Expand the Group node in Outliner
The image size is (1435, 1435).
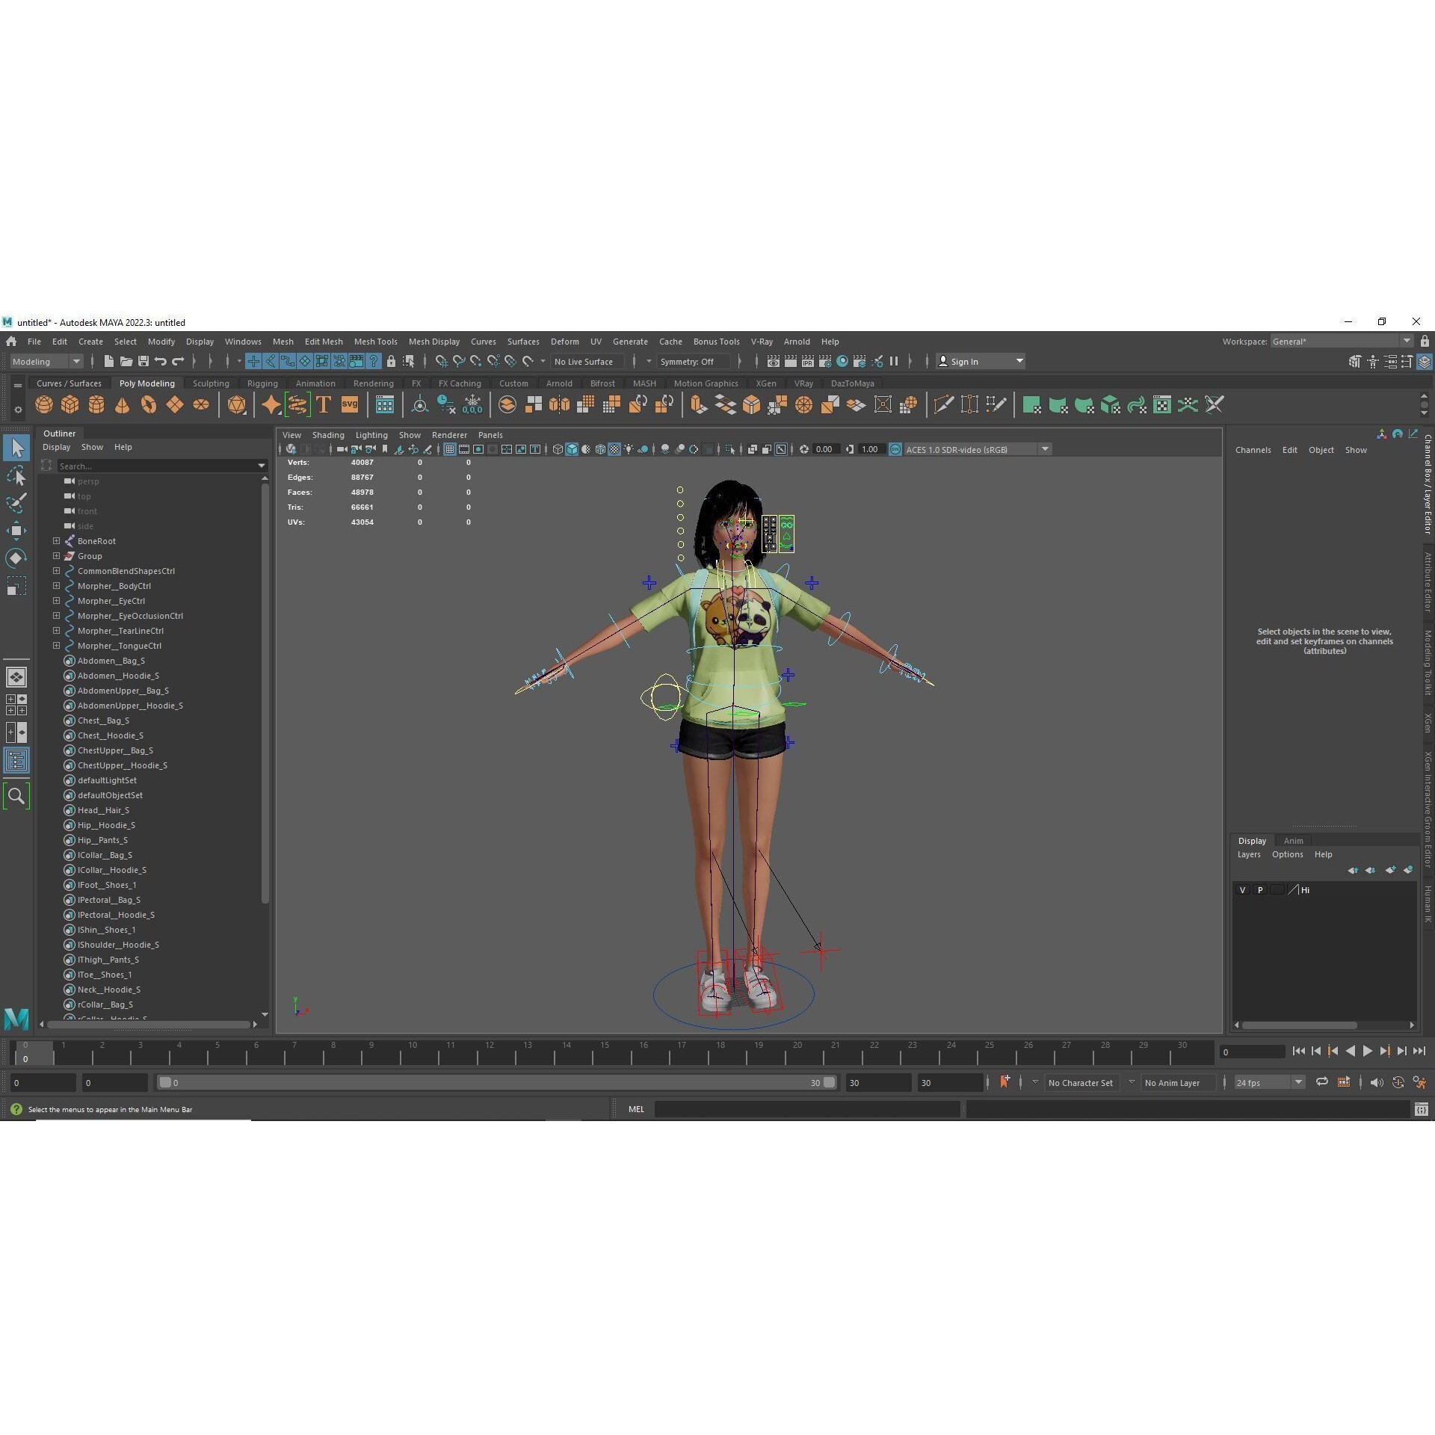(56, 556)
